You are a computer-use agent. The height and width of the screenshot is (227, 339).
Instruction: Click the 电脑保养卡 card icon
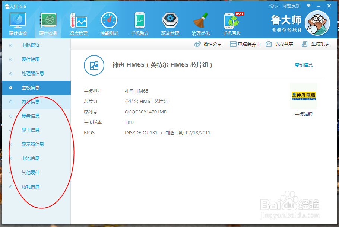(x=233, y=44)
